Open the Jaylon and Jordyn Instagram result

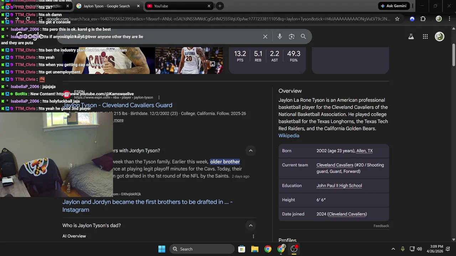[147, 206]
